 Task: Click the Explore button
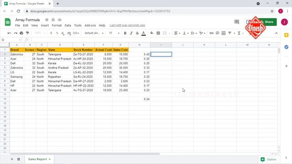point(269,159)
